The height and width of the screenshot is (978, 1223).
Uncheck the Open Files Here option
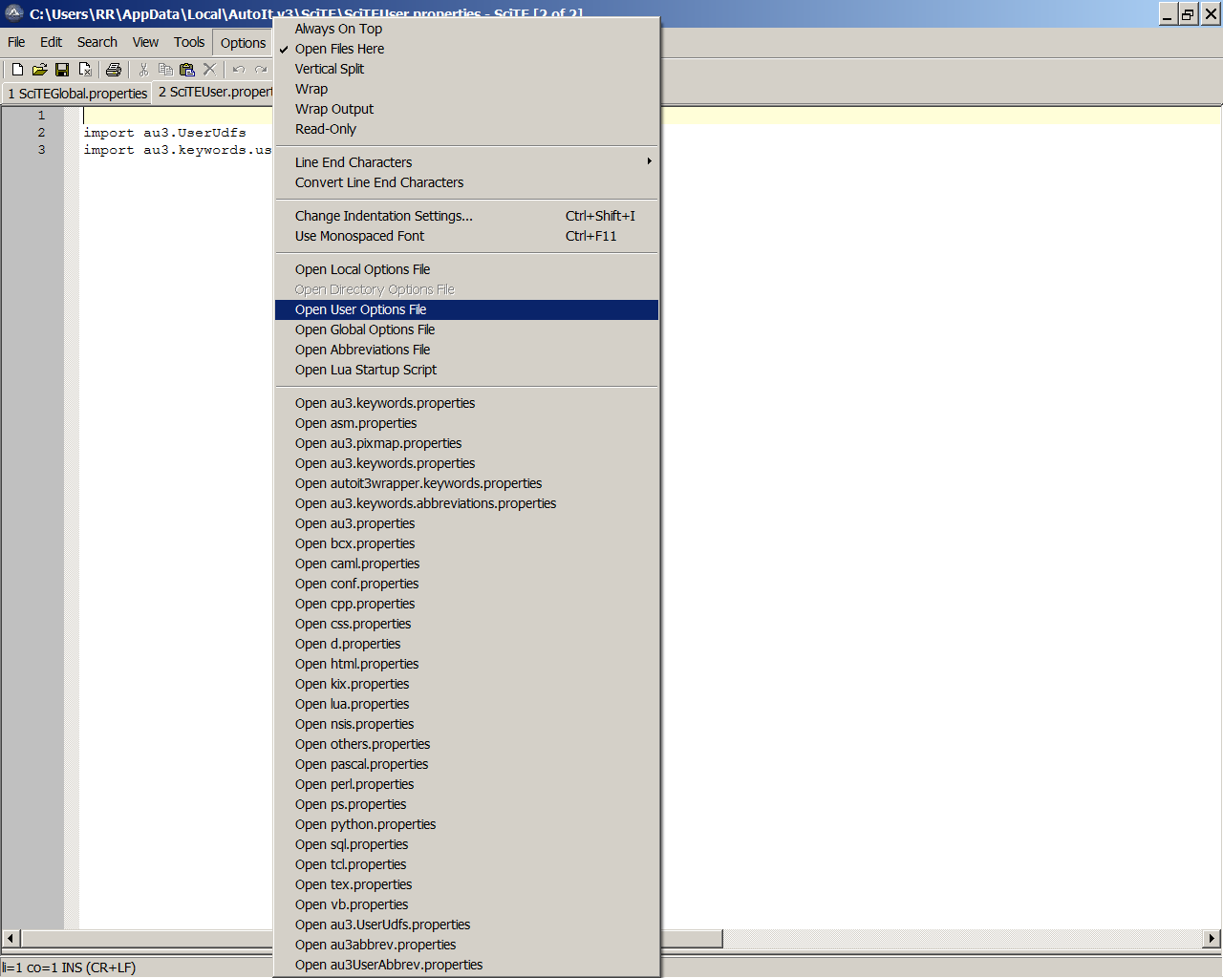[x=339, y=49]
